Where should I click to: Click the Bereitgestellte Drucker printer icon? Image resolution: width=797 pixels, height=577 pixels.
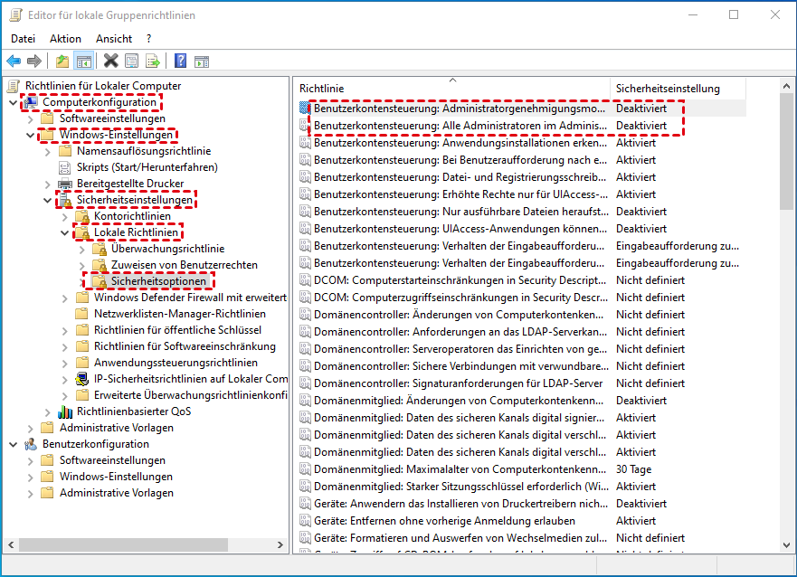(x=65, y=184)
